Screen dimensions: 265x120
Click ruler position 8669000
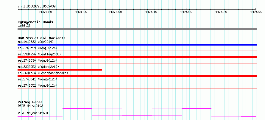coord(116,12)
